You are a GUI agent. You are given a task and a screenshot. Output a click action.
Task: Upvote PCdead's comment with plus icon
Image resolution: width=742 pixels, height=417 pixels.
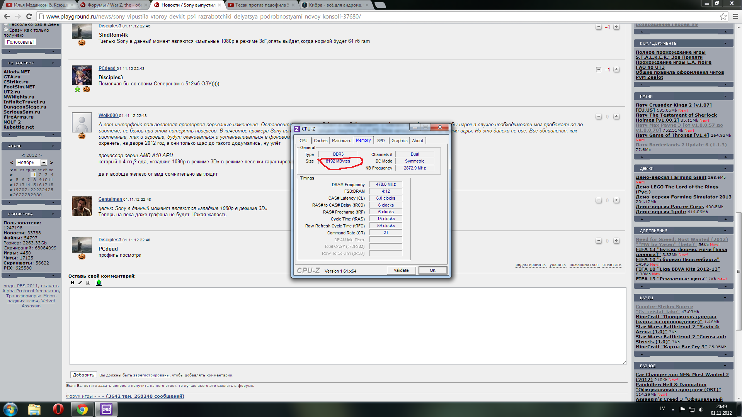tap(616, 69)
